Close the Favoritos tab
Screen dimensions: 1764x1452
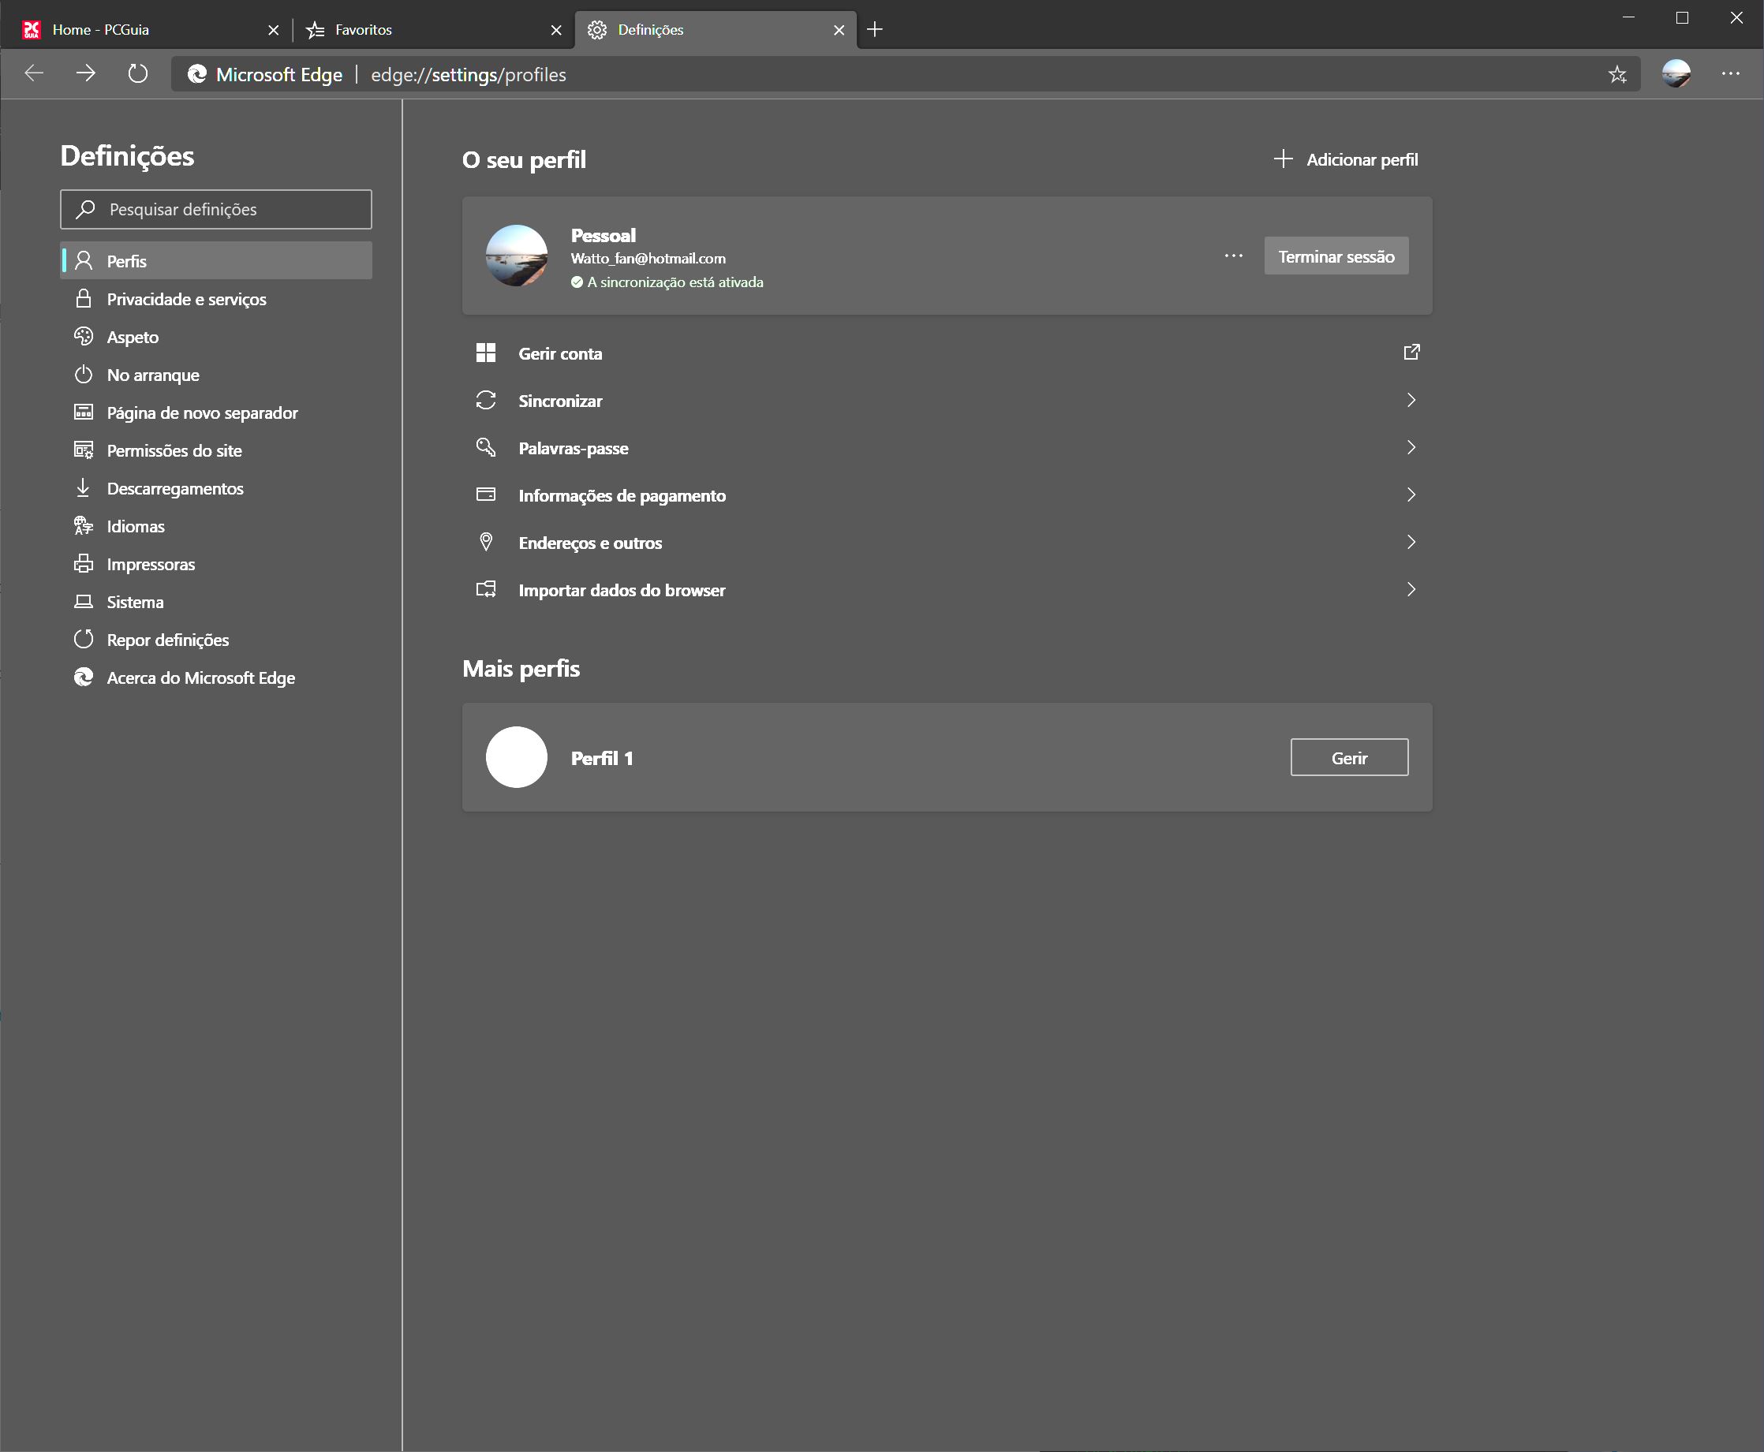556,30
